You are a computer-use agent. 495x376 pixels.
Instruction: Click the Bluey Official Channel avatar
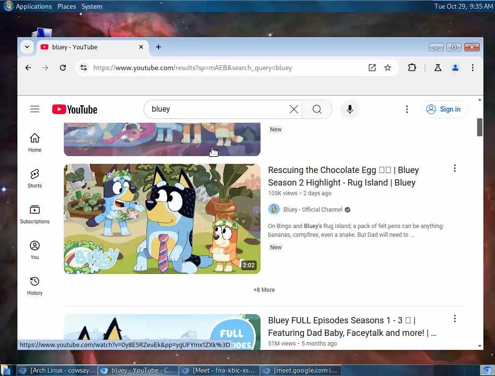point(274,209)
